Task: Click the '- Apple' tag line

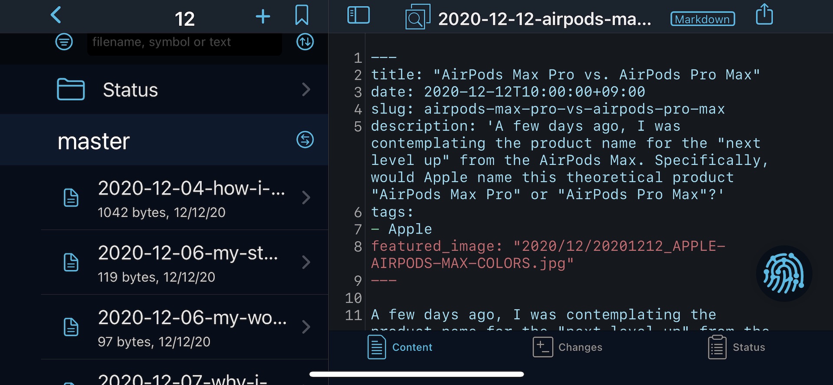Action: (401, 229)
